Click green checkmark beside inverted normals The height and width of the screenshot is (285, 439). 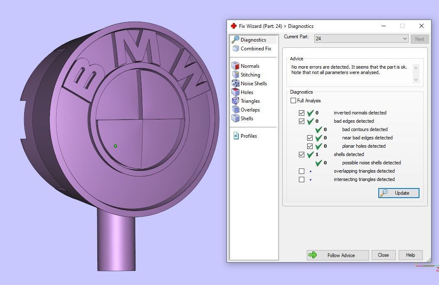pos(310,113)
